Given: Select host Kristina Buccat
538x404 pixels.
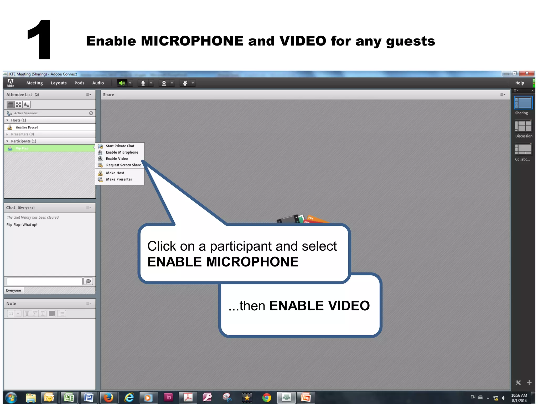Looking at the screenshot, I should click(50, 127).
